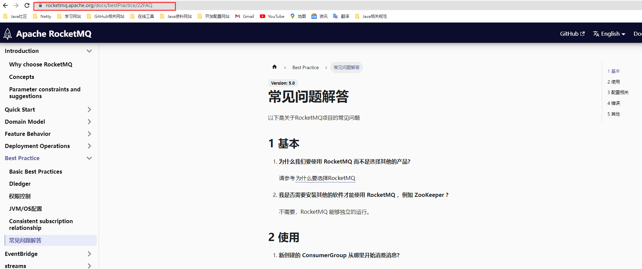Click the Quick Start sidebar label
642x269 pixels.
[x=20, y=110]
